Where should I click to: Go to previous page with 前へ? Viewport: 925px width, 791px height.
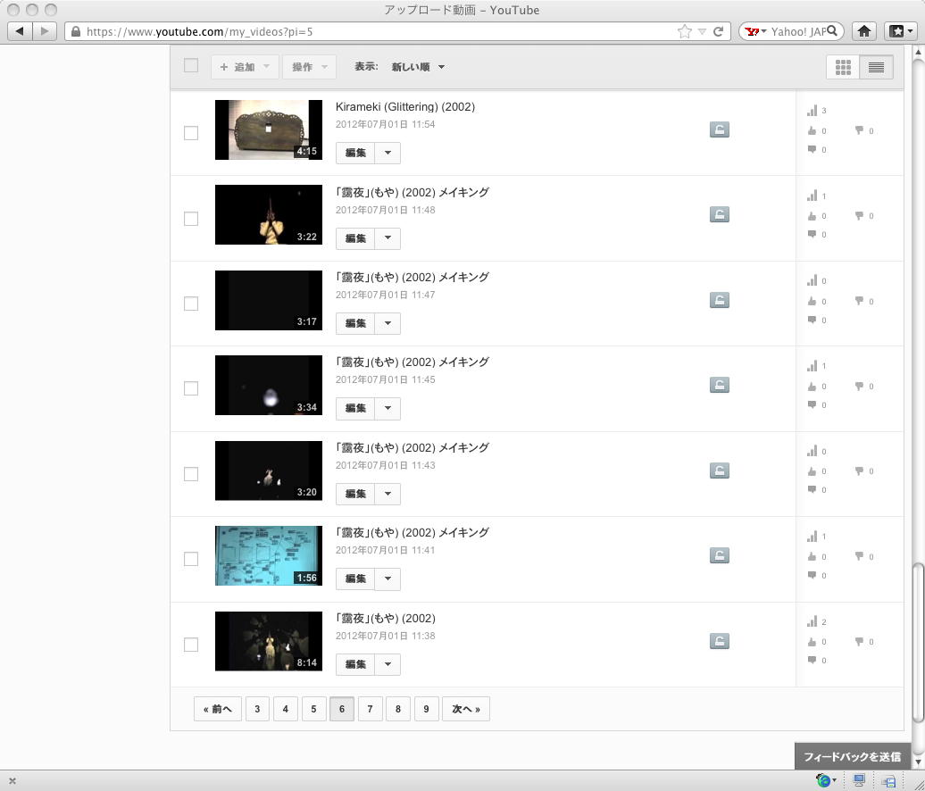[218, 709]
